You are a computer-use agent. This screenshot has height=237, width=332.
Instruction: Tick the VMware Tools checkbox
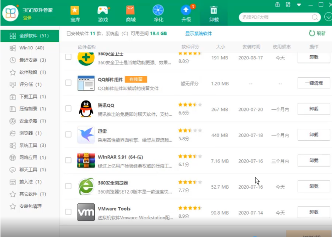click(68, 212)
